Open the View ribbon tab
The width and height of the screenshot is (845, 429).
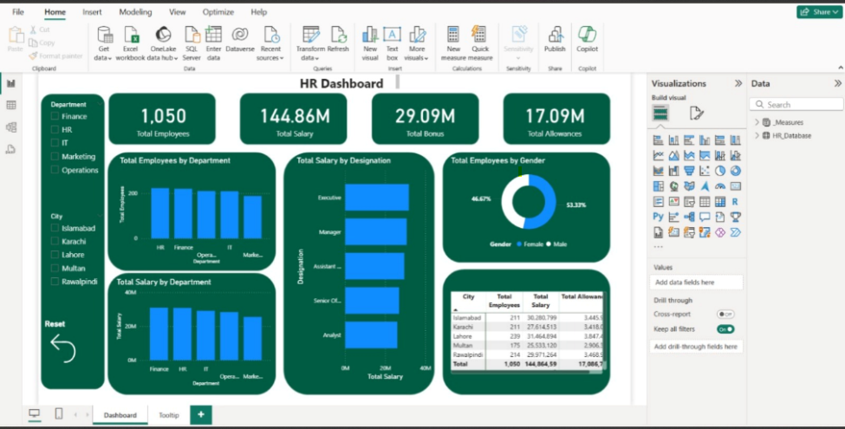pos(178,12)
